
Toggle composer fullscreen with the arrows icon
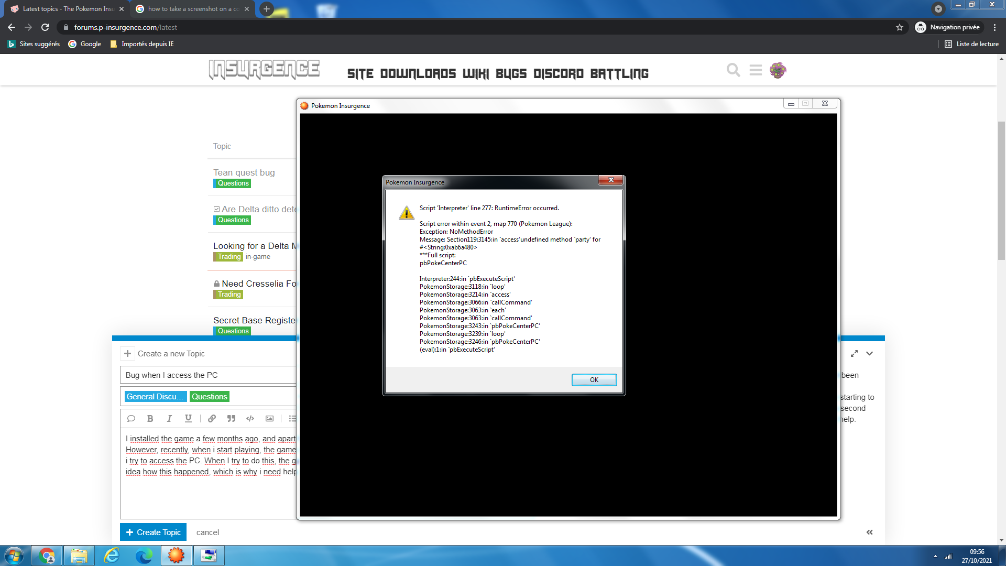coord(854,354)
